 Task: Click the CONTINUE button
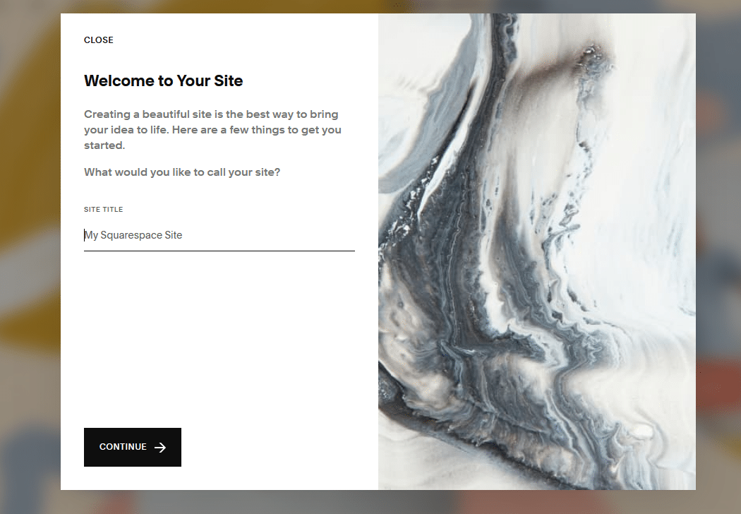tap(133, 448)
